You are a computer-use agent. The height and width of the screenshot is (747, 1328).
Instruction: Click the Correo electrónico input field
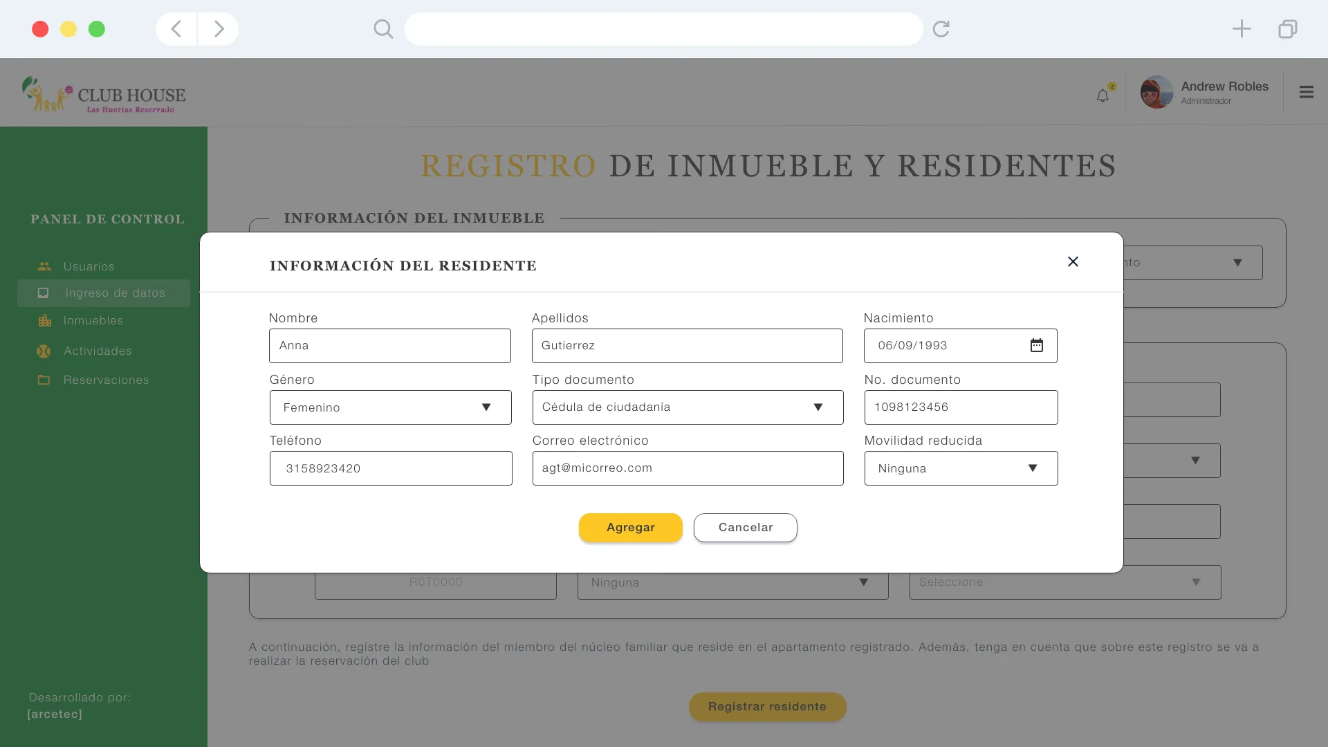coord(688,468)
